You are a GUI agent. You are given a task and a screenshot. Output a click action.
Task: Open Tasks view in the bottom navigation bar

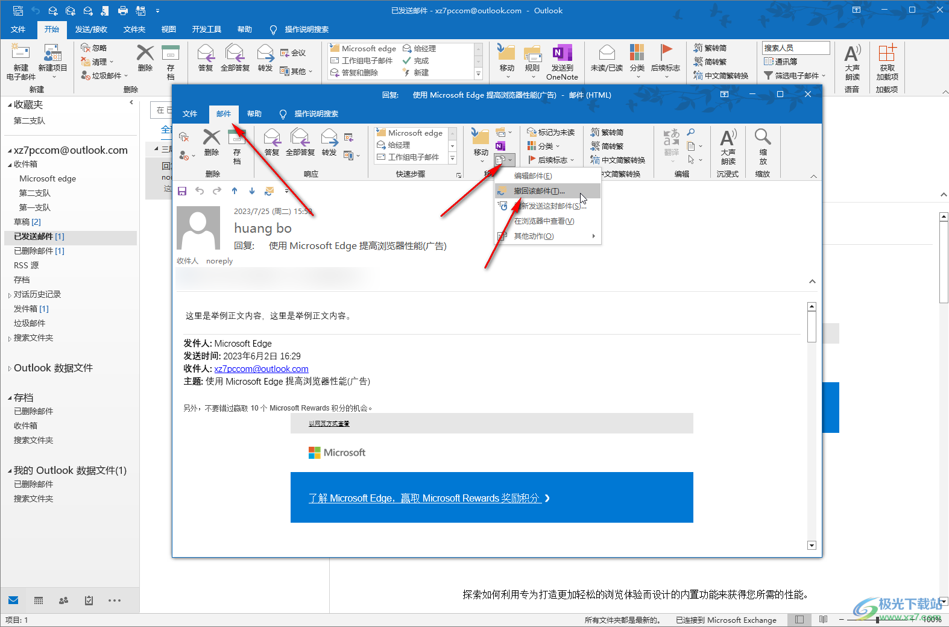[89, 600]
